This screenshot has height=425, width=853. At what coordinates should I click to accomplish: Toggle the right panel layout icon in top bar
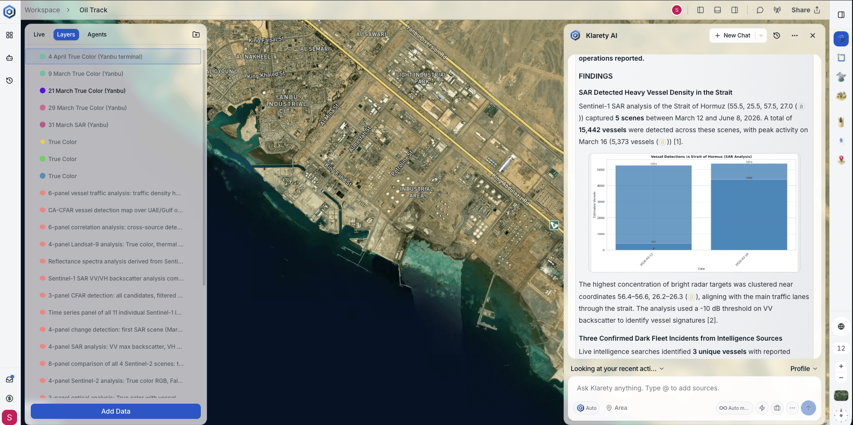[x=735, y=10]
